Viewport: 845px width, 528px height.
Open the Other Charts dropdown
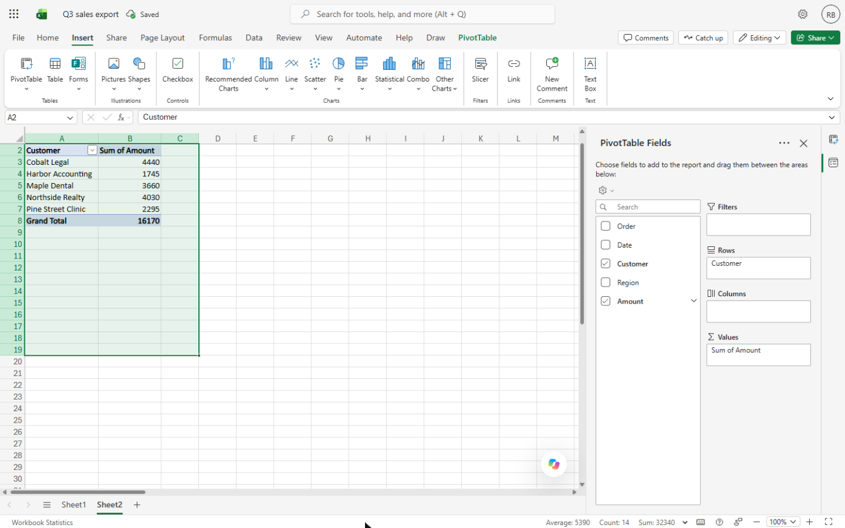click(445, 74)
